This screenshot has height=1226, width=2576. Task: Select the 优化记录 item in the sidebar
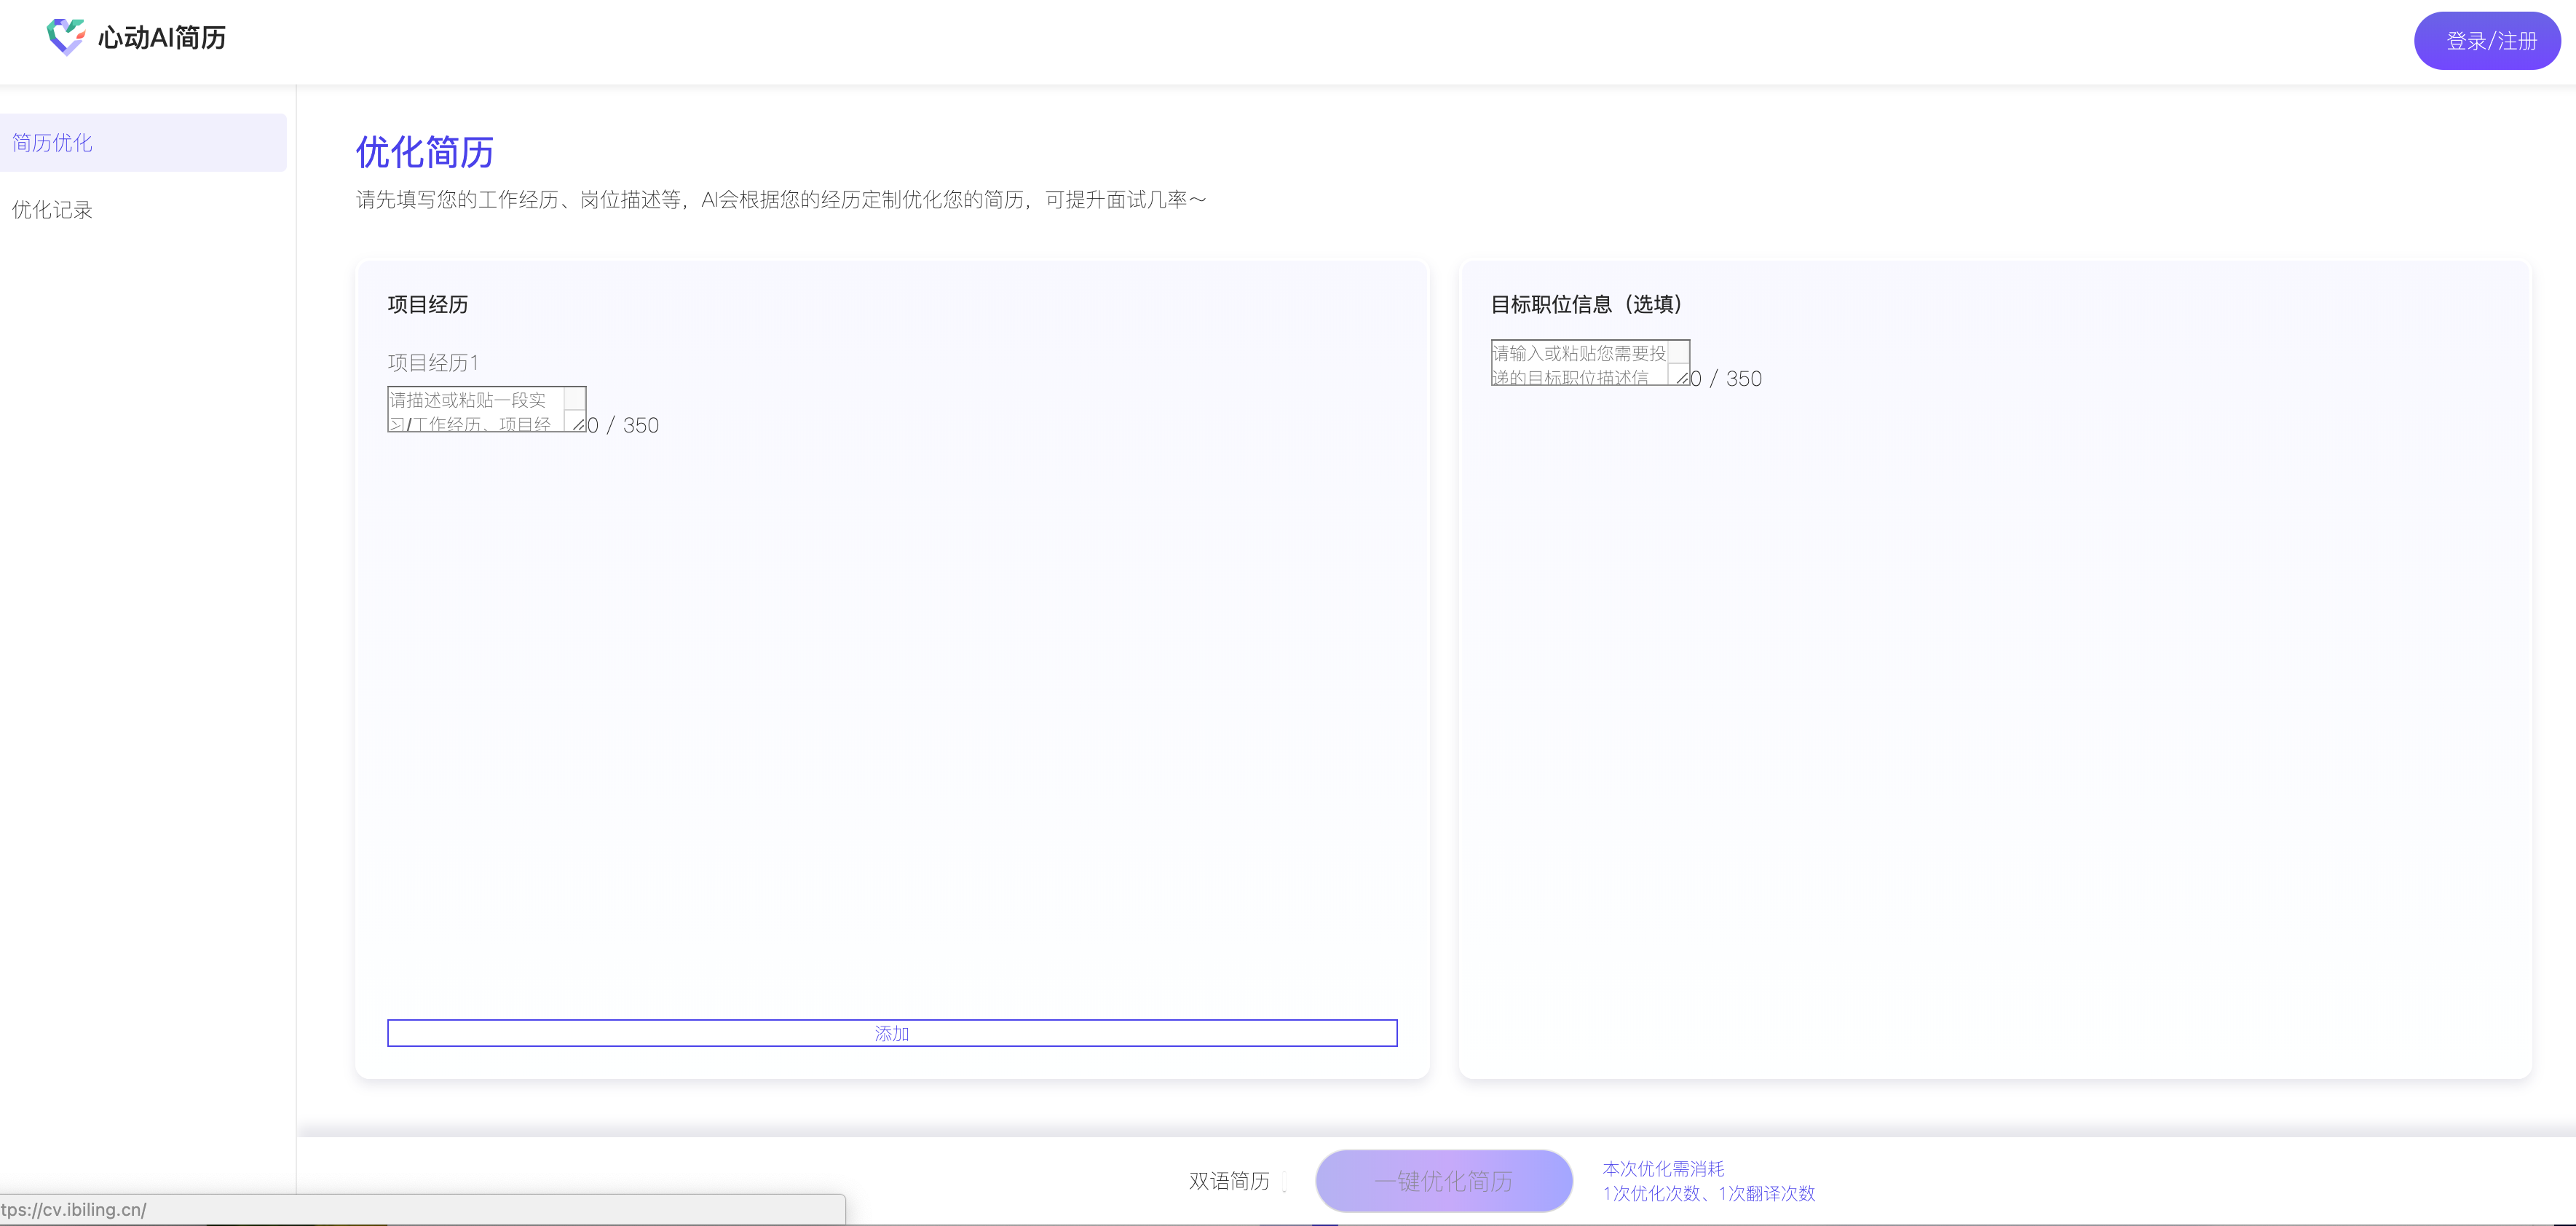53,210
